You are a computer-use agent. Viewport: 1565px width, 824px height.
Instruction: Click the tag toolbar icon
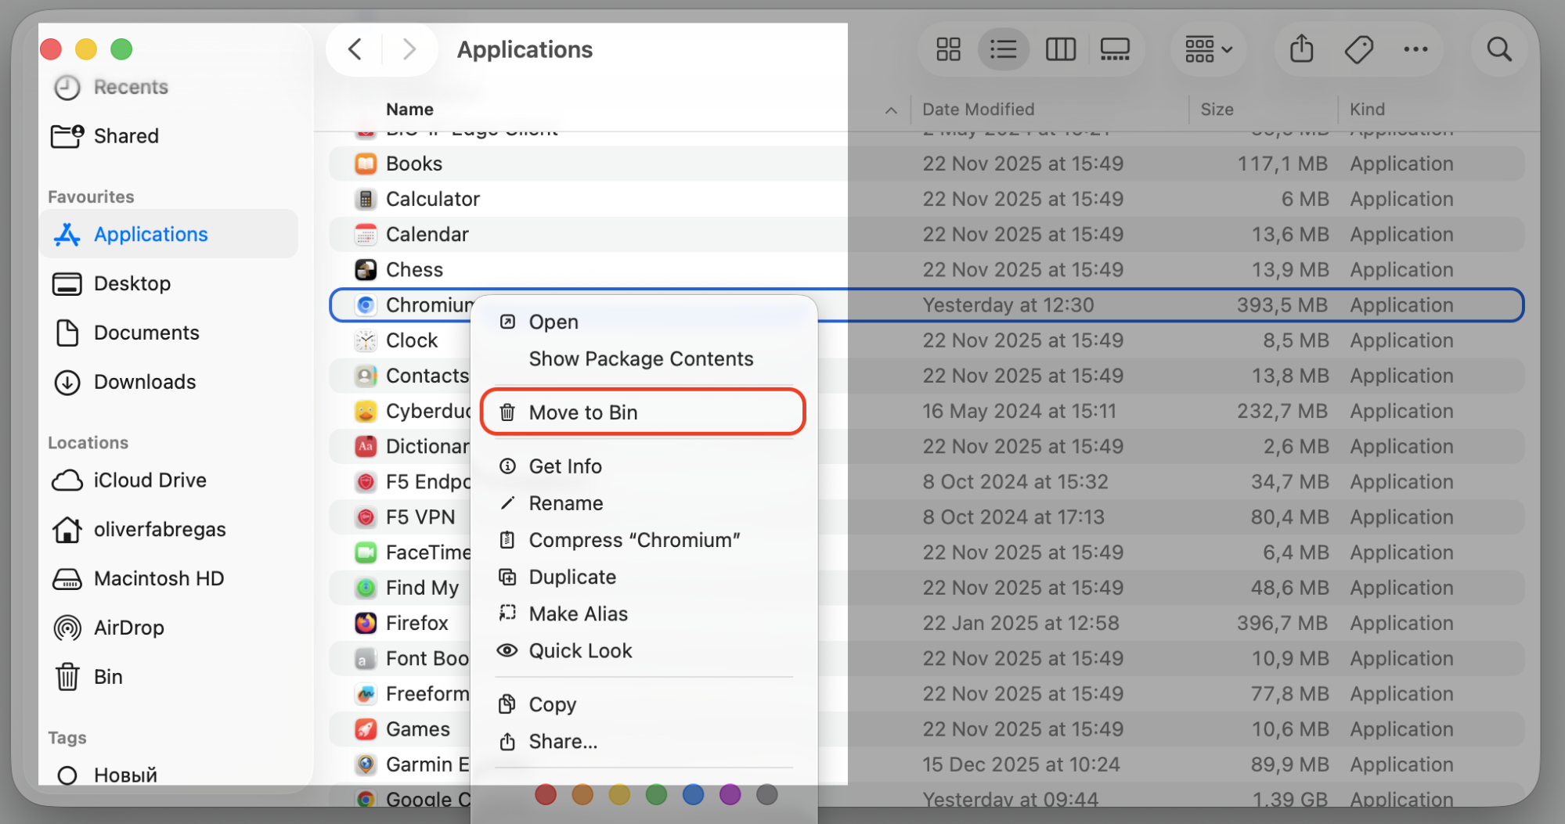(1359, 49)
